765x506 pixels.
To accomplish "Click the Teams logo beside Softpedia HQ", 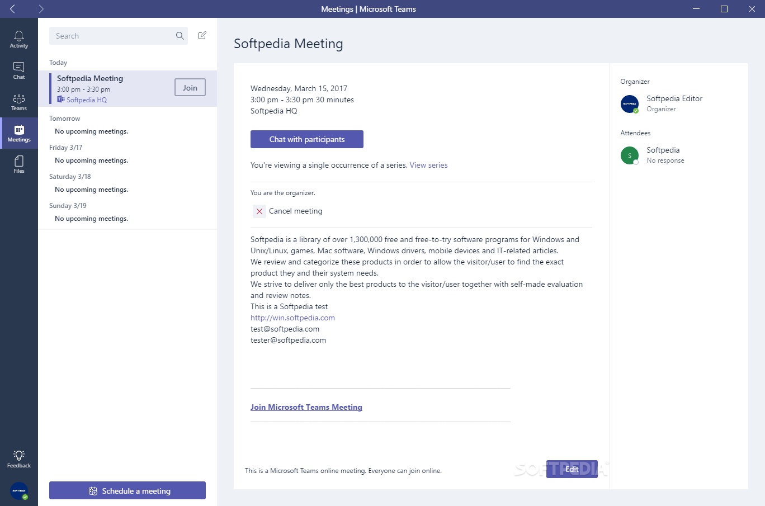I will click(60, 100).
